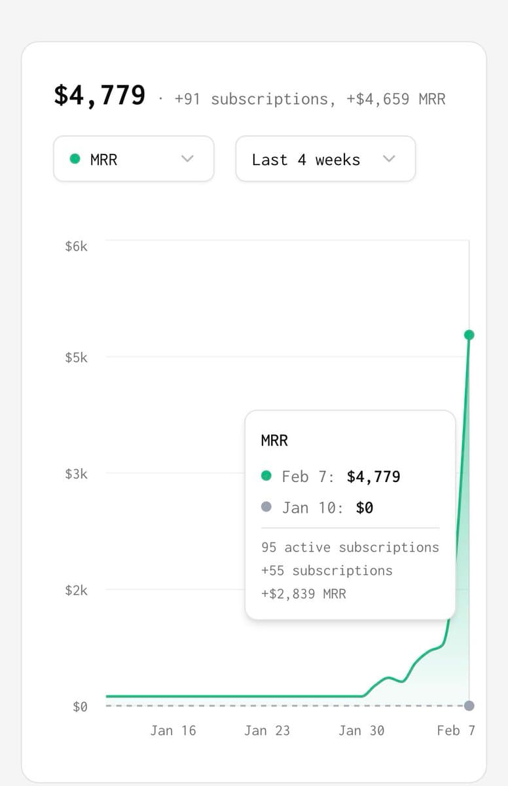Click the Jan 10: $0 tooltip row
This screenshot has height=786, width=508.
click(317, 508)
